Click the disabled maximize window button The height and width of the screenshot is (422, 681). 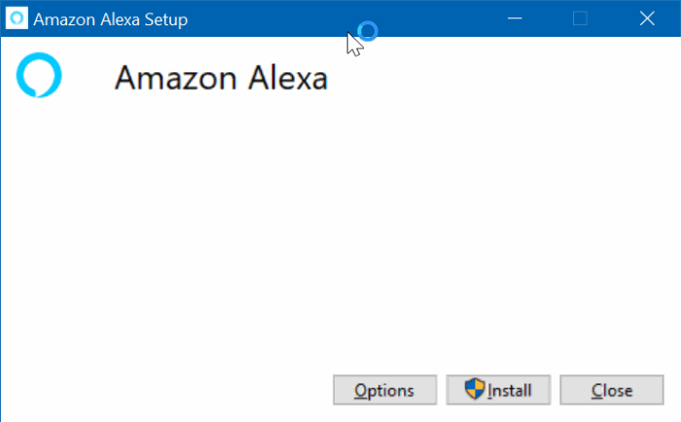tap(580, 18)
